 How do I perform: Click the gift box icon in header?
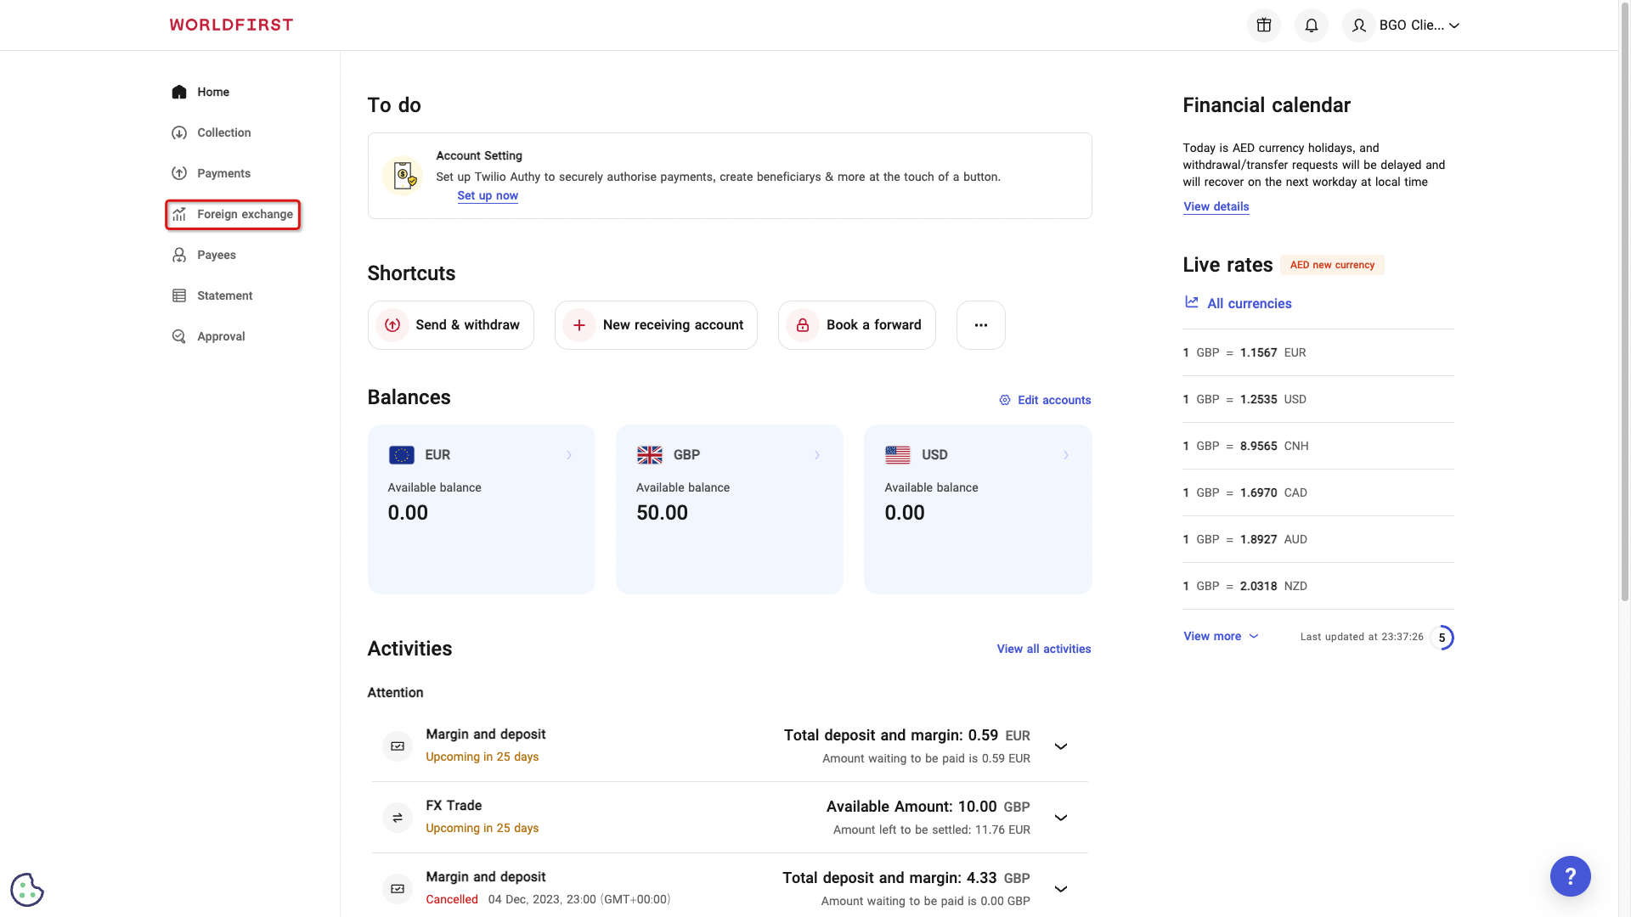pyautogui.click(x=1263, y=25)
